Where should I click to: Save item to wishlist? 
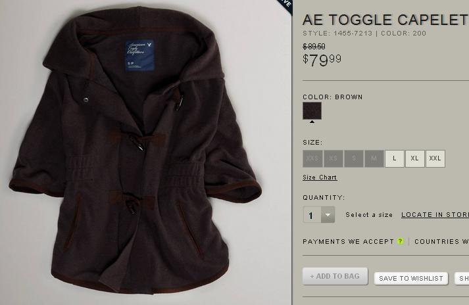(411, 279)
